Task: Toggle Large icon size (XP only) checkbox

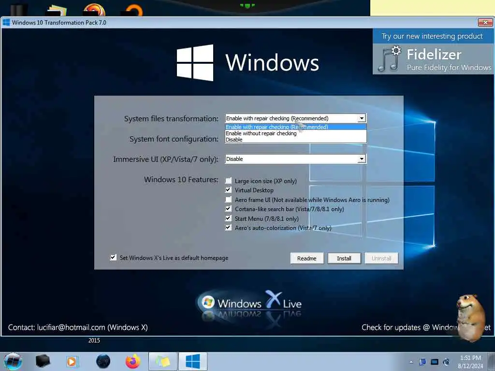Action: pos(228,181)
